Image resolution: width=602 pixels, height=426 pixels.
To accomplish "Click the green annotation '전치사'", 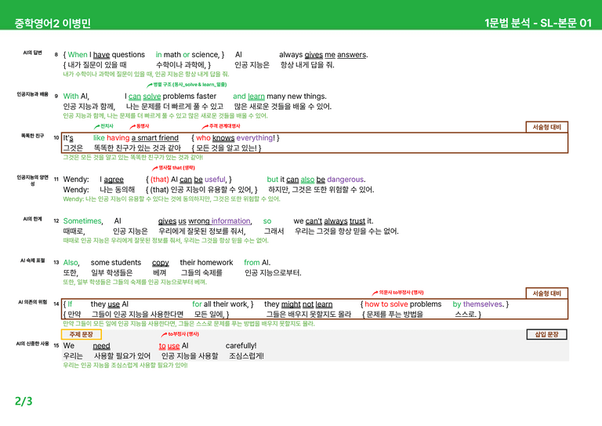I will click(x=103, y=126).
